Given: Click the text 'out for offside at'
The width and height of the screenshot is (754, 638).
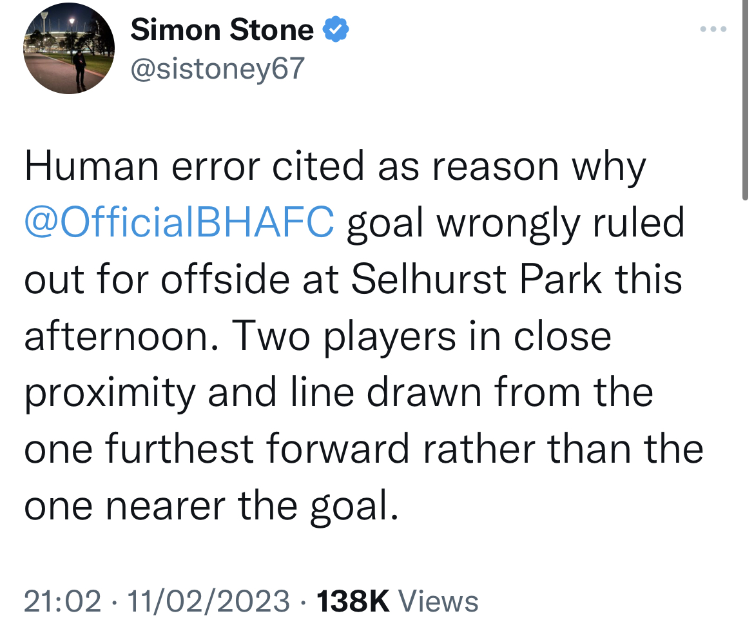Looking at the screenshot, I should pyautogui.click(x=181, y=279).
